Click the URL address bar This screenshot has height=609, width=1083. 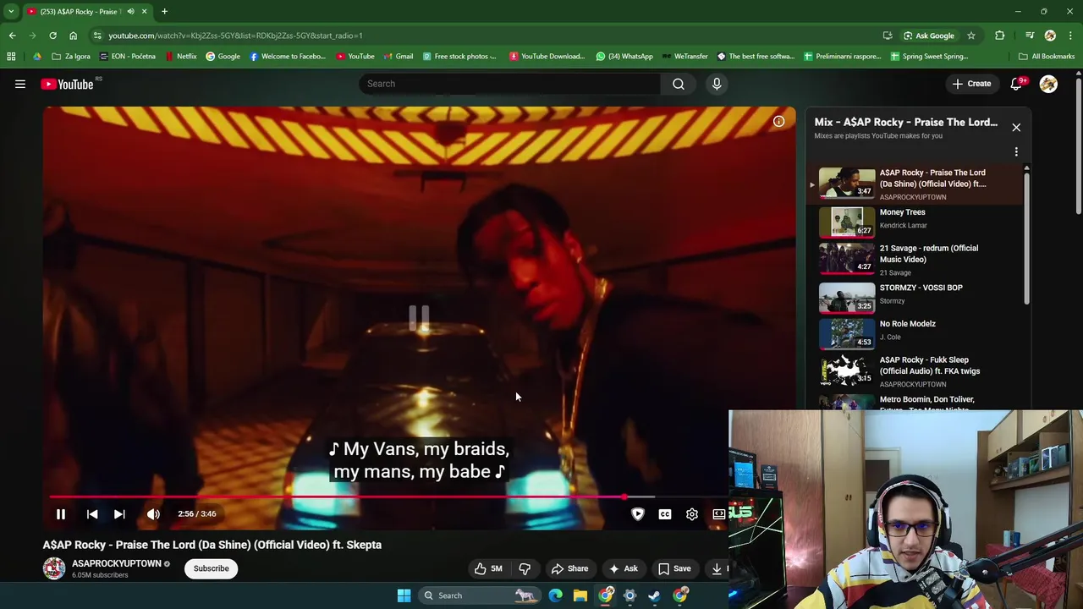482,36
